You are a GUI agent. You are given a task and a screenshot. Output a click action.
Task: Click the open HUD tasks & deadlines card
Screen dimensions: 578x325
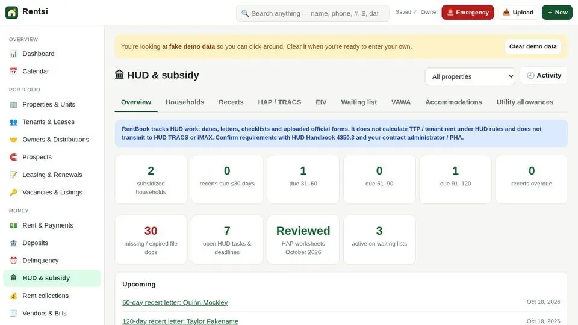tap(227, 240)
